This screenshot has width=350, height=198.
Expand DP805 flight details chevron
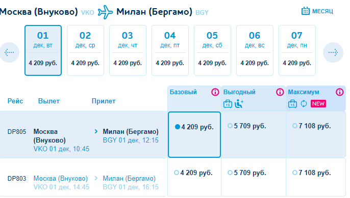click(96, 131)
